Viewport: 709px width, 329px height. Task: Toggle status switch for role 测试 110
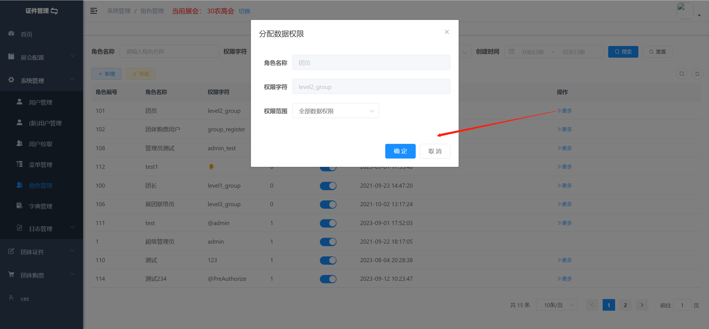click(328, 260)
